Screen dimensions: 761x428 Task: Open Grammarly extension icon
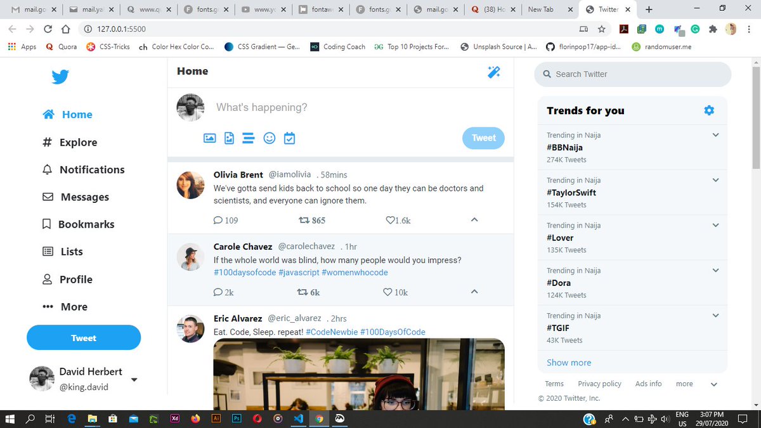(x=695, y=29)
